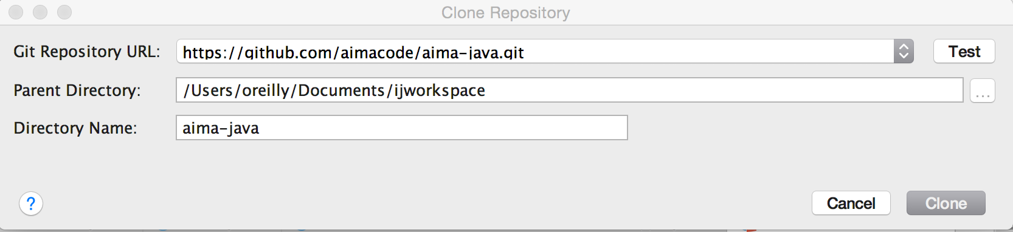The image size is (1013, 232).
Task: Click the gray zoom window button
Action: tap(64, 12)
